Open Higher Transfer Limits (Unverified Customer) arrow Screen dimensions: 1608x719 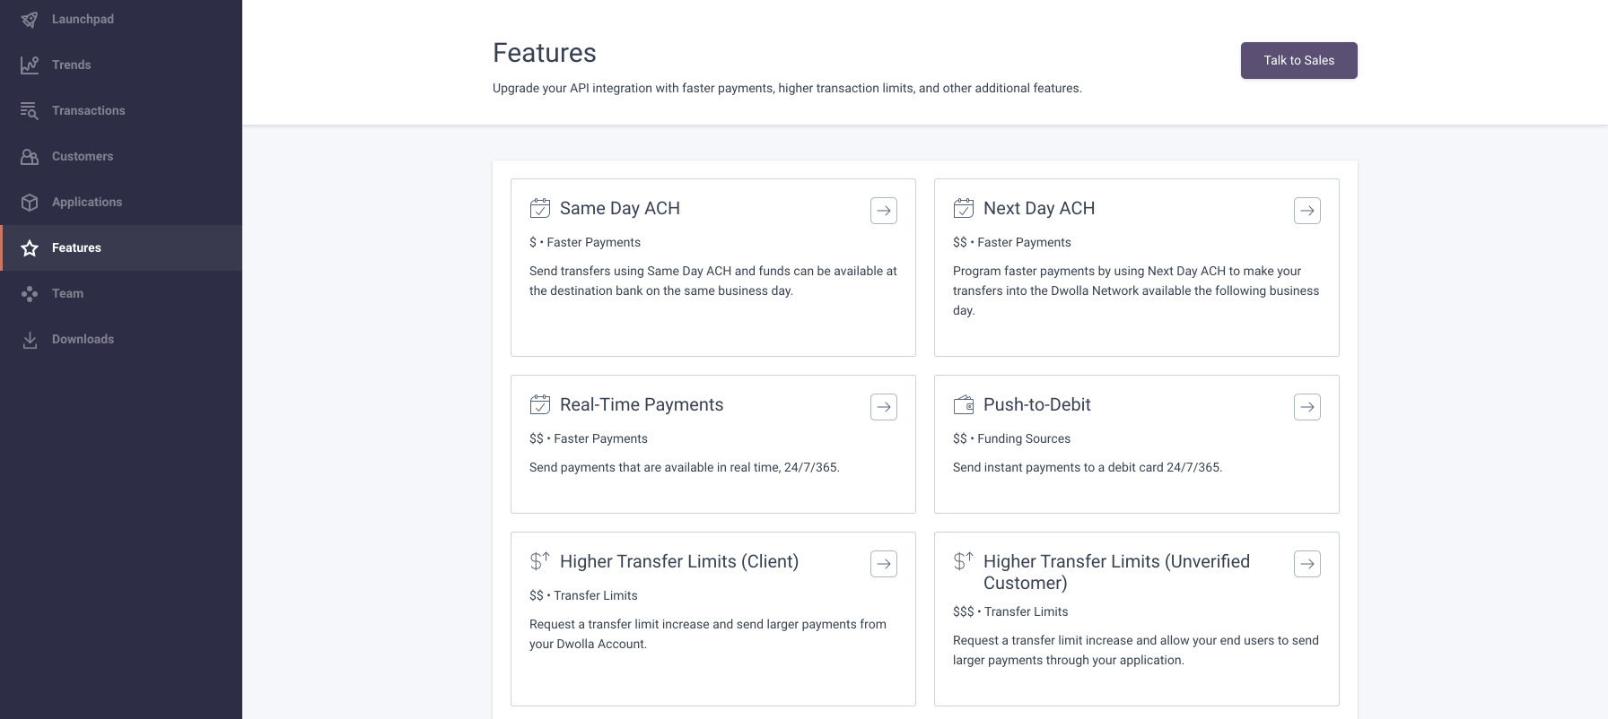point(1307,564)
